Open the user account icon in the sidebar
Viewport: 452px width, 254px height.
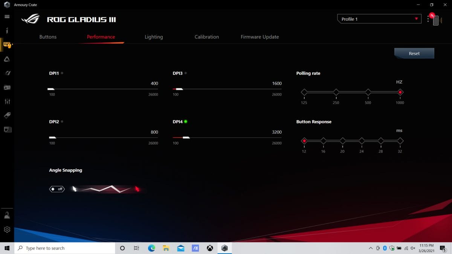pyautogui.click(x=7, y=215)
